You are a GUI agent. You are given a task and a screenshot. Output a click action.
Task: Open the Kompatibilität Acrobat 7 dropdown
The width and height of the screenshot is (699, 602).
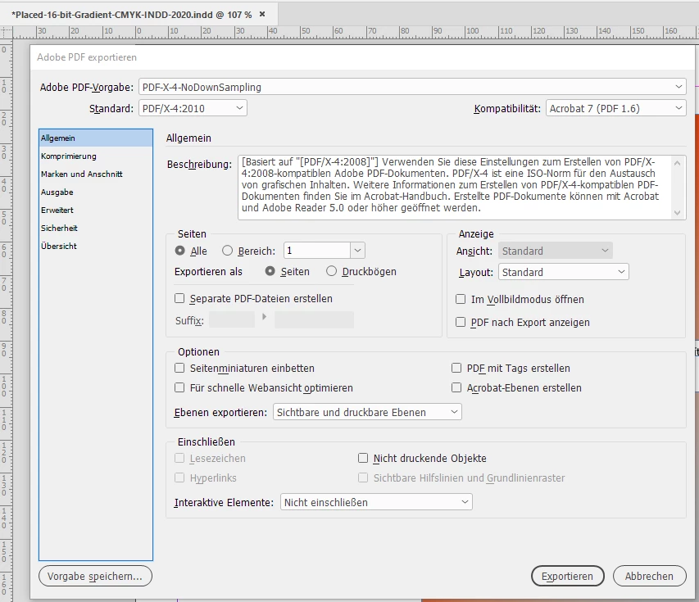(616, 108)
